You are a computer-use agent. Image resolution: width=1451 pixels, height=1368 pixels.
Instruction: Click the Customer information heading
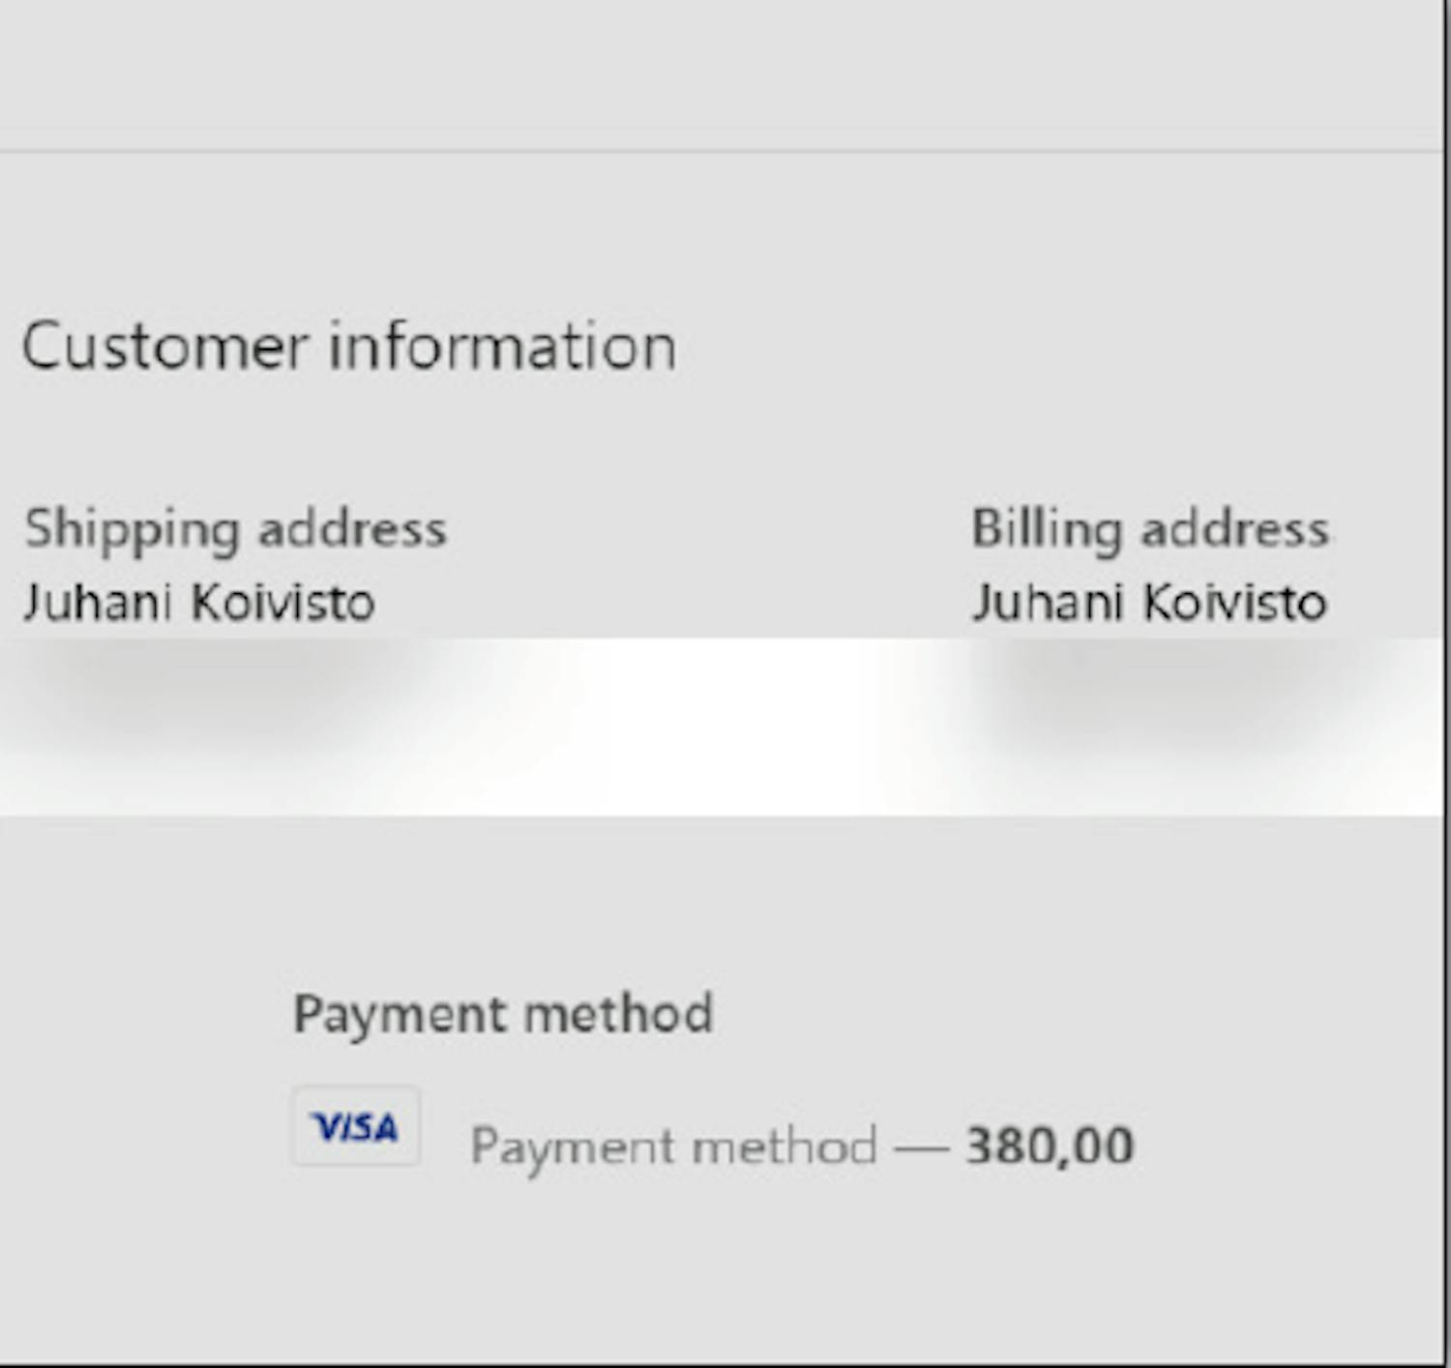click(x=348, y=346)
